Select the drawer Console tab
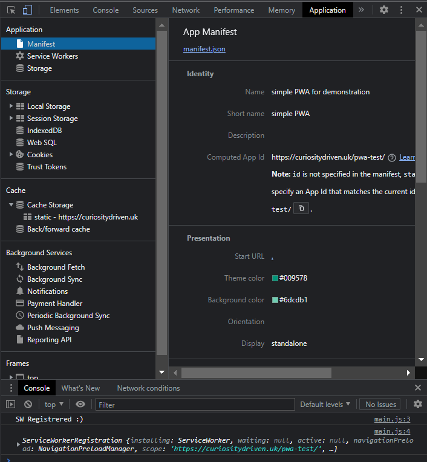Viewport: 427px width, 462px height. pyautogui.click(x=37, y=388)
